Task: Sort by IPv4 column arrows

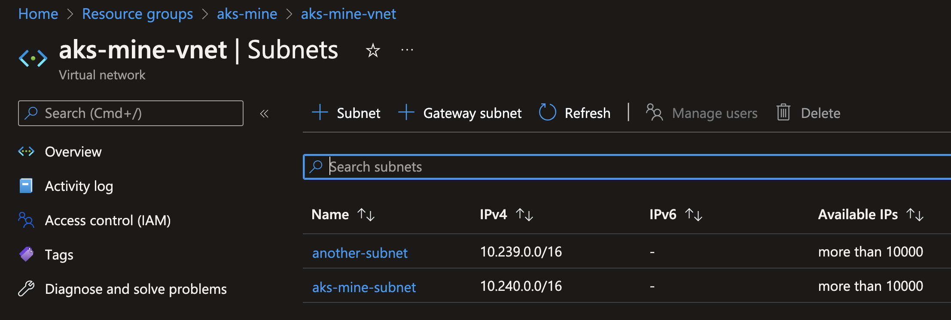Action: [x=524, y=214]
